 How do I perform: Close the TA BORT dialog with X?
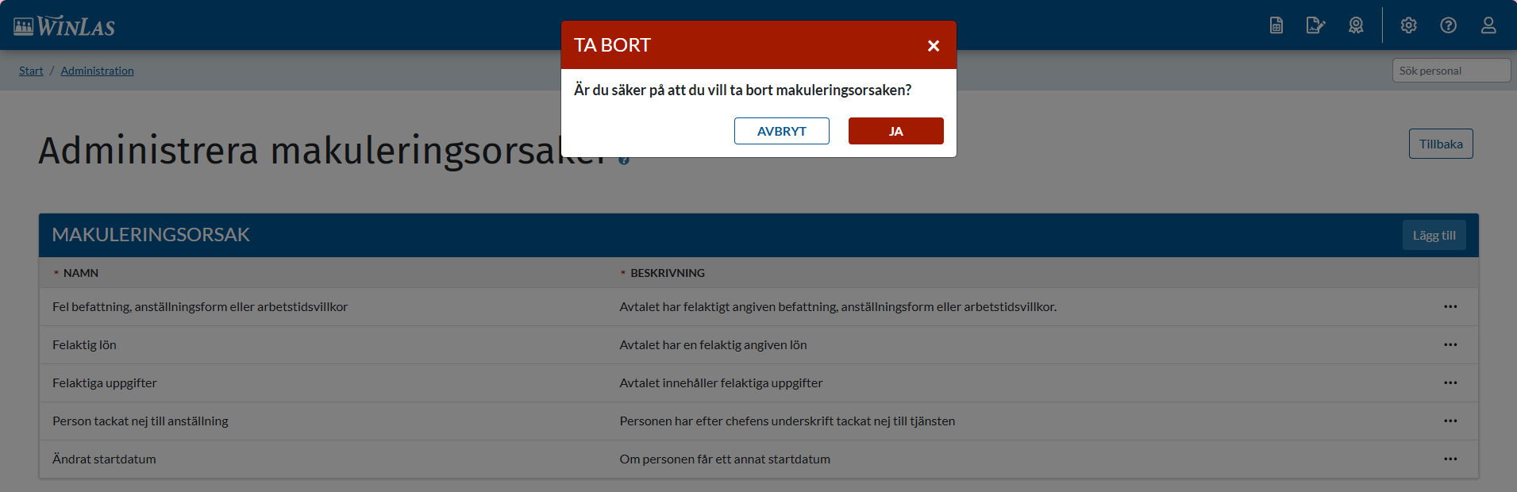[x=934, y=46]
